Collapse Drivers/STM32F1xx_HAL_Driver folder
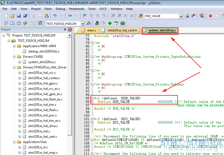The image size is (224, 155). [x=14, y=67]
